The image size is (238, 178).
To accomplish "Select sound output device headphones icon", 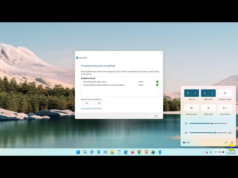I will pyautogui.click(x=231, y=133).
